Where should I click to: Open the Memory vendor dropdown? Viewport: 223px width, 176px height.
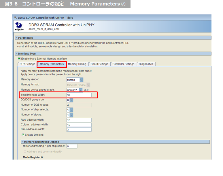pyautogui.click(x=81, y=80)
